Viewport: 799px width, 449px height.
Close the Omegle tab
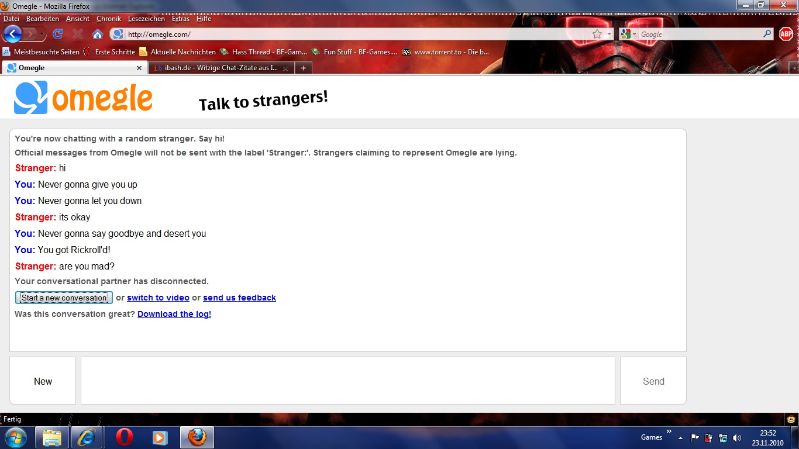click(139, 68)
